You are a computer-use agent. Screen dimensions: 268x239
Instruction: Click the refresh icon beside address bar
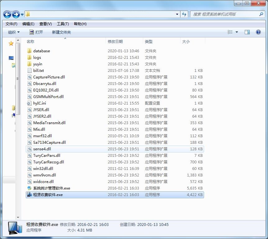click(184, 14)
